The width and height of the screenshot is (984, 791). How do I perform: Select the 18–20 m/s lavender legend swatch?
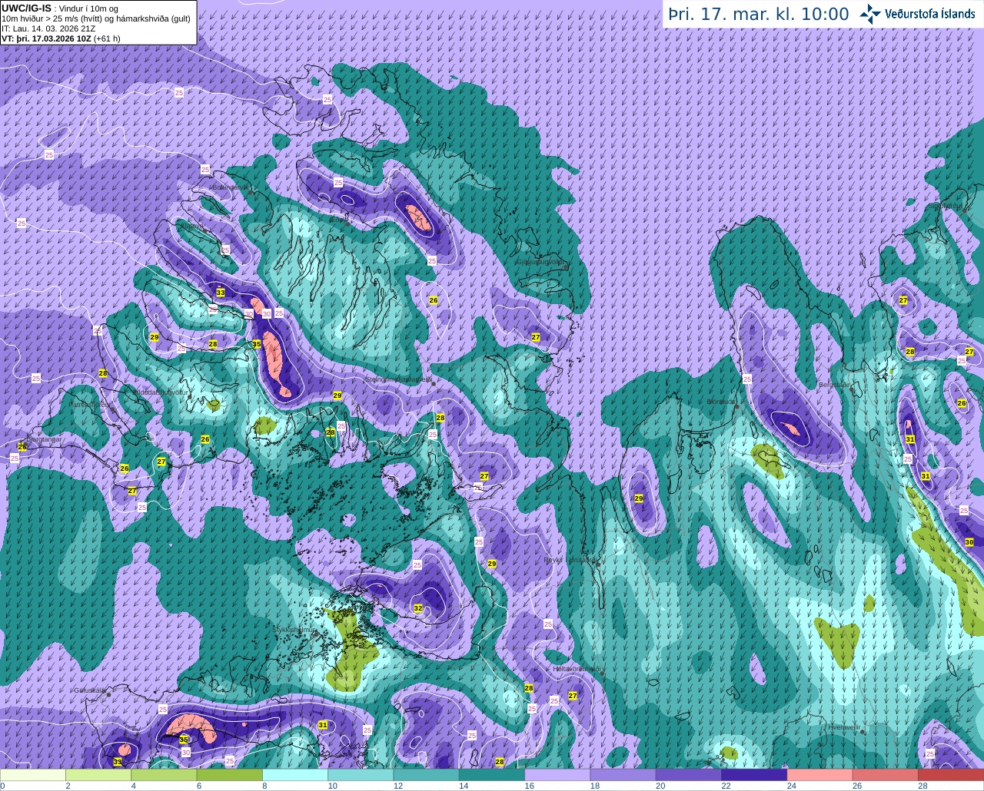tap(623, 775)
